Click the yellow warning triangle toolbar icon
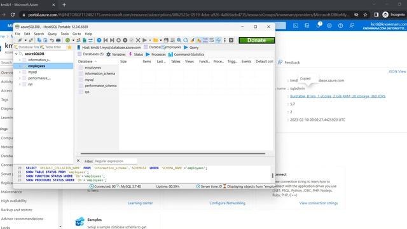 198,40
